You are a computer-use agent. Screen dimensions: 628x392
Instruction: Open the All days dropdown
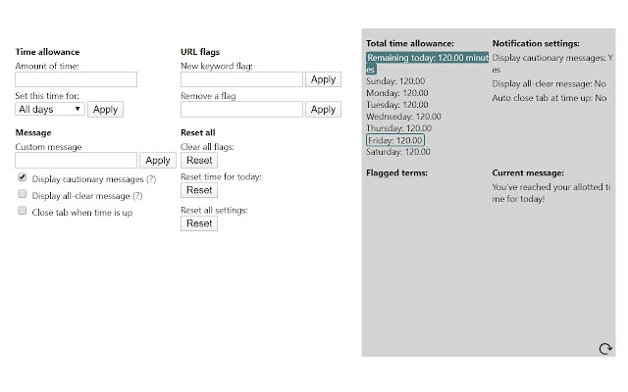50,110
